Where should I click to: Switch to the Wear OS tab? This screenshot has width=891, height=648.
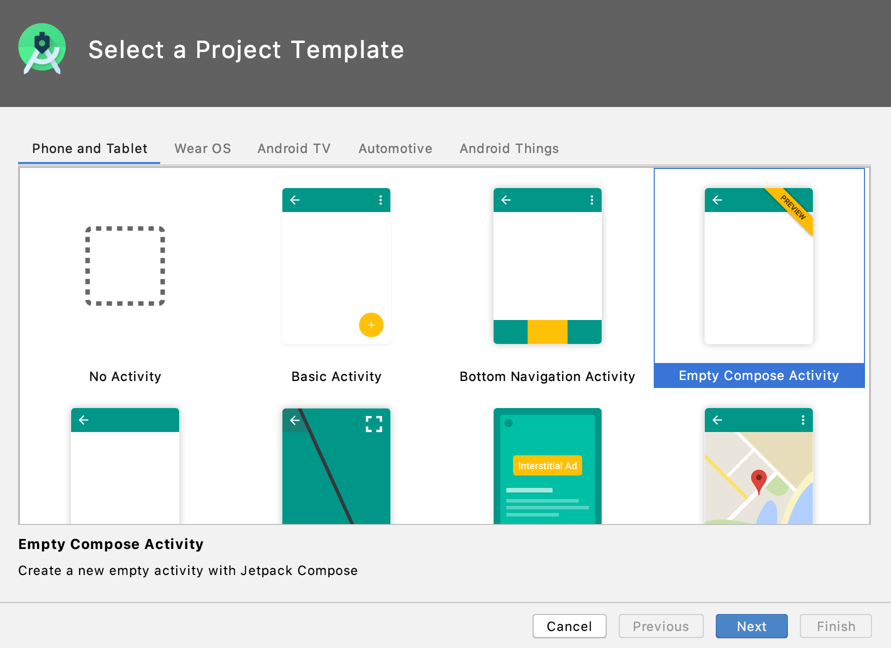tap(203, 148)
